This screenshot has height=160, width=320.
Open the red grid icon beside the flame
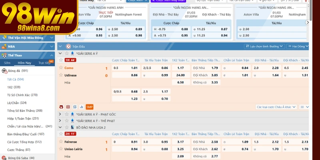(68, 107)
